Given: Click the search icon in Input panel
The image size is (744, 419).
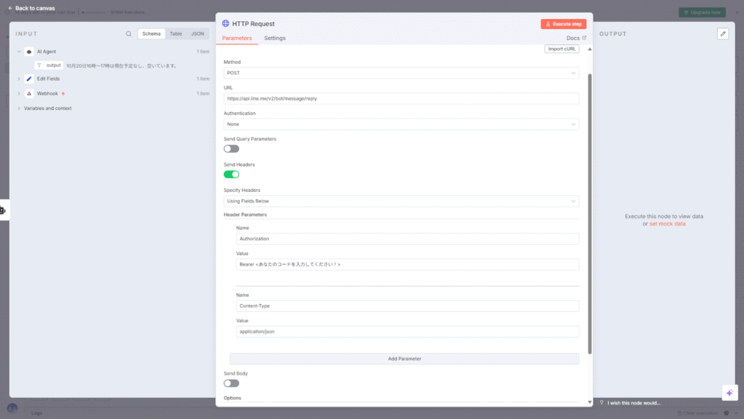Looking at the screenshot, I should [129, 33].
